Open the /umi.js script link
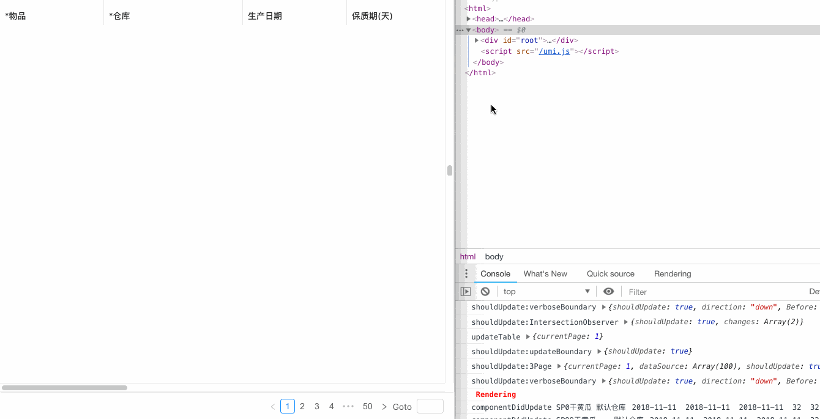 (554, 51)
